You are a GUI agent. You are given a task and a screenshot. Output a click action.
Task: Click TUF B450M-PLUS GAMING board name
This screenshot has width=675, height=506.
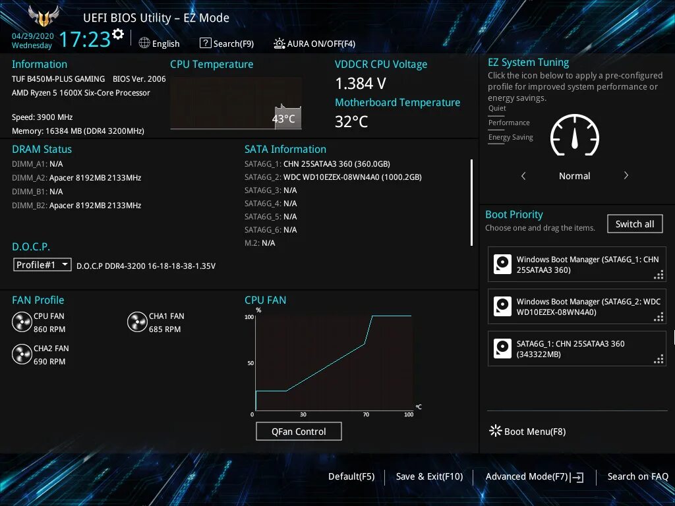(58, 79)
